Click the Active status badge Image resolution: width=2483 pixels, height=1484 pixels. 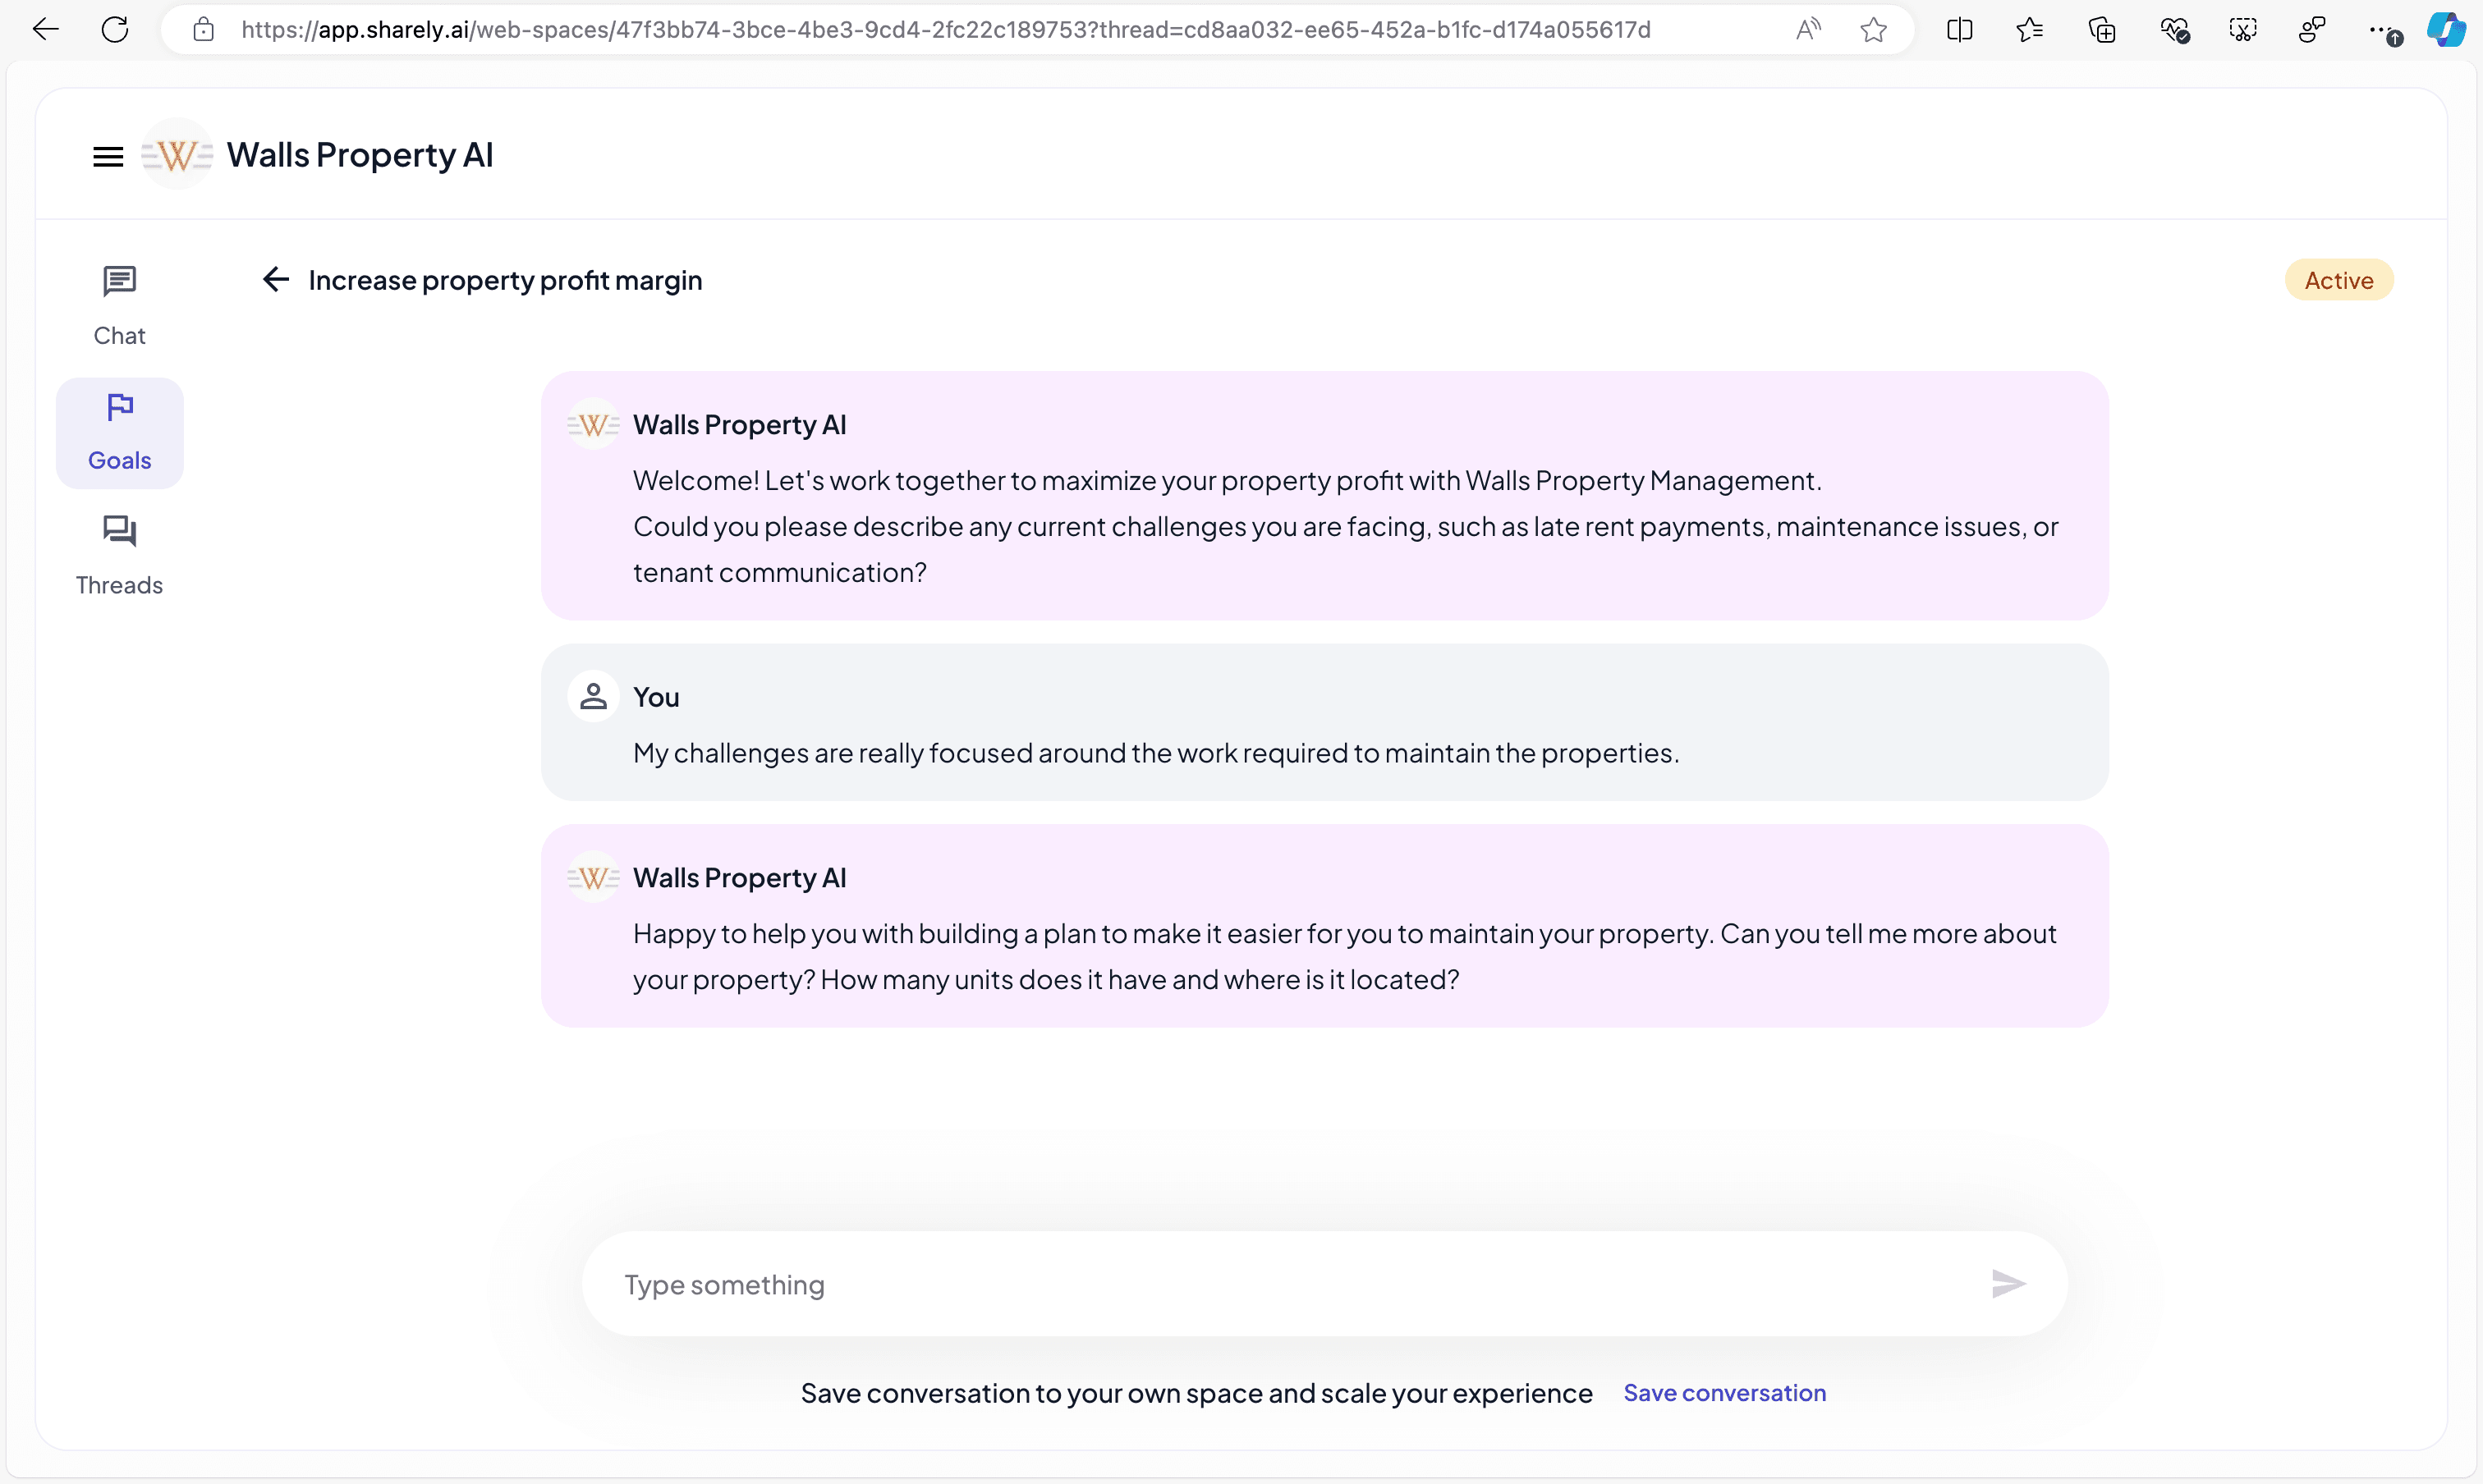click(2339, 280)
